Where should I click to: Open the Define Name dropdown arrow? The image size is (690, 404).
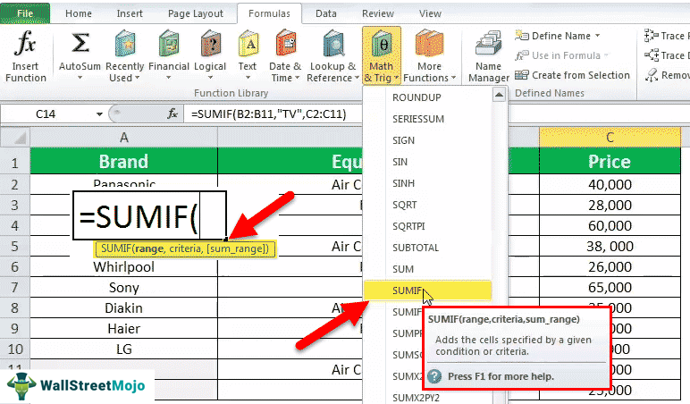[x=597, y=36]
